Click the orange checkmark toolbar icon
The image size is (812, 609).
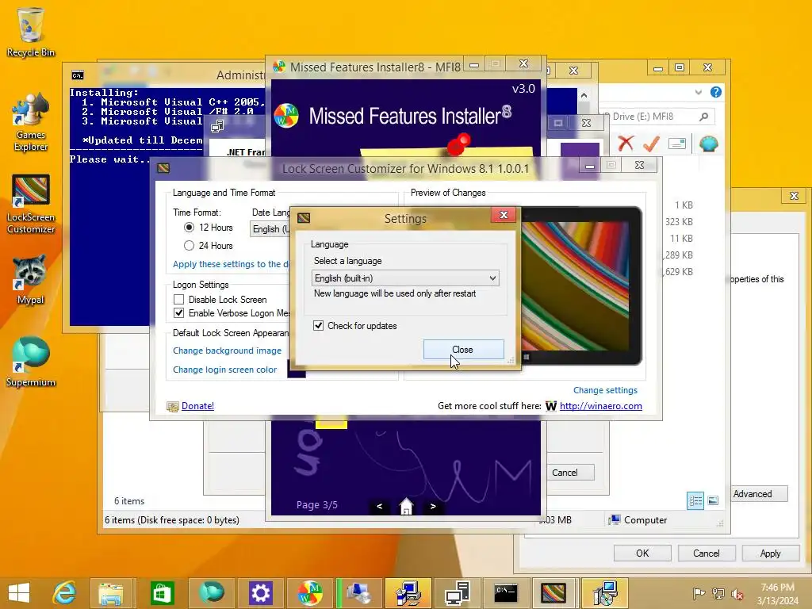651,144
